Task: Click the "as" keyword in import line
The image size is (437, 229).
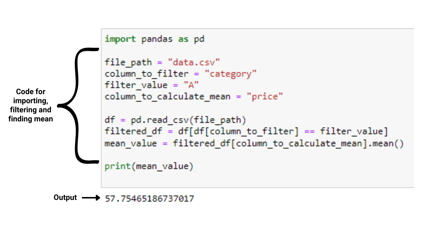Action: tap(183, 39)
